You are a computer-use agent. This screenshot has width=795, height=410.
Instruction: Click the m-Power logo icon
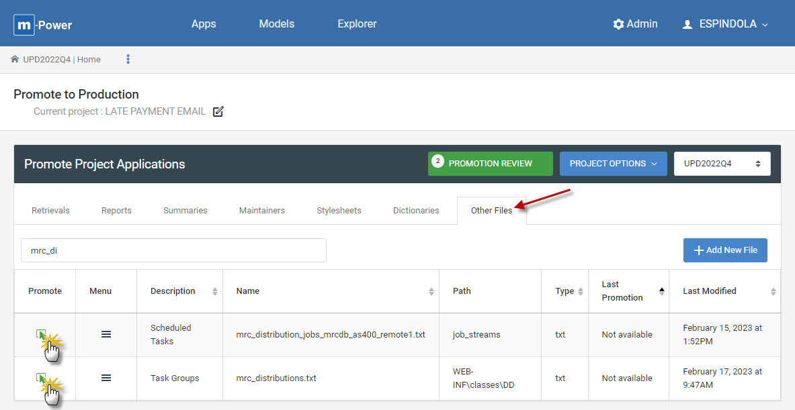click(x=25, y=25)
